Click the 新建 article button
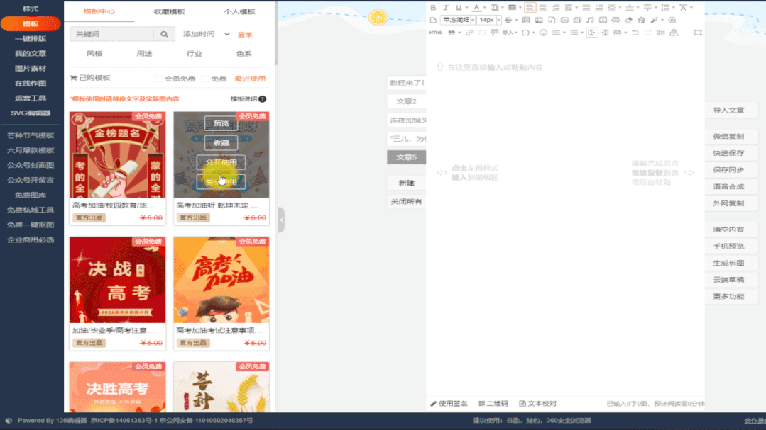This screenshot has width=766, height=430. pyautogui.click(x=407, y=183)
